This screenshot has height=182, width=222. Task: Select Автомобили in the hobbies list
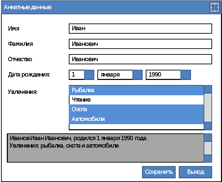tap(136, 119)
